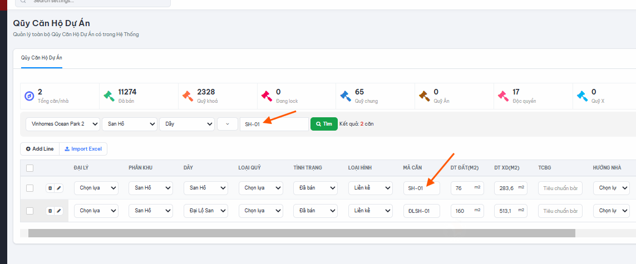
Task: Click the green Tìm search button
Action: [x=324, y=124]
